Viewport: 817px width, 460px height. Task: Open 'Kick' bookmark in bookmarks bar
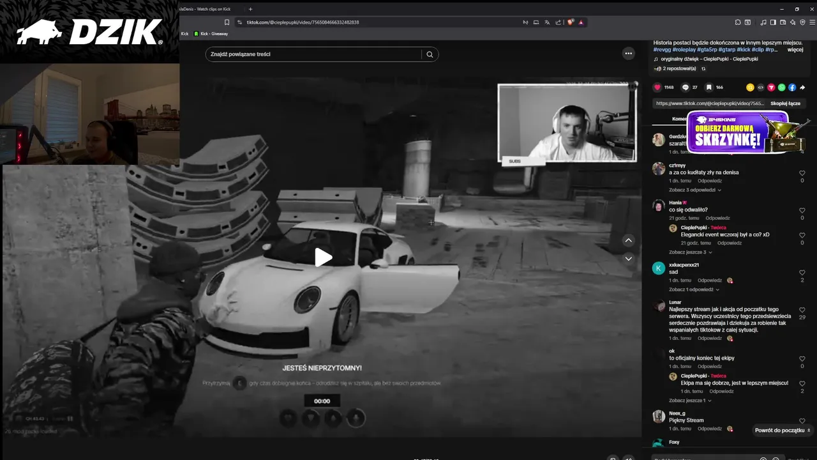(184, 34)
